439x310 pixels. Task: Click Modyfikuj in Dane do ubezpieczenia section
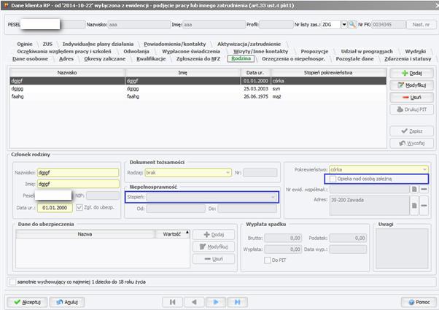pos(214,247)
